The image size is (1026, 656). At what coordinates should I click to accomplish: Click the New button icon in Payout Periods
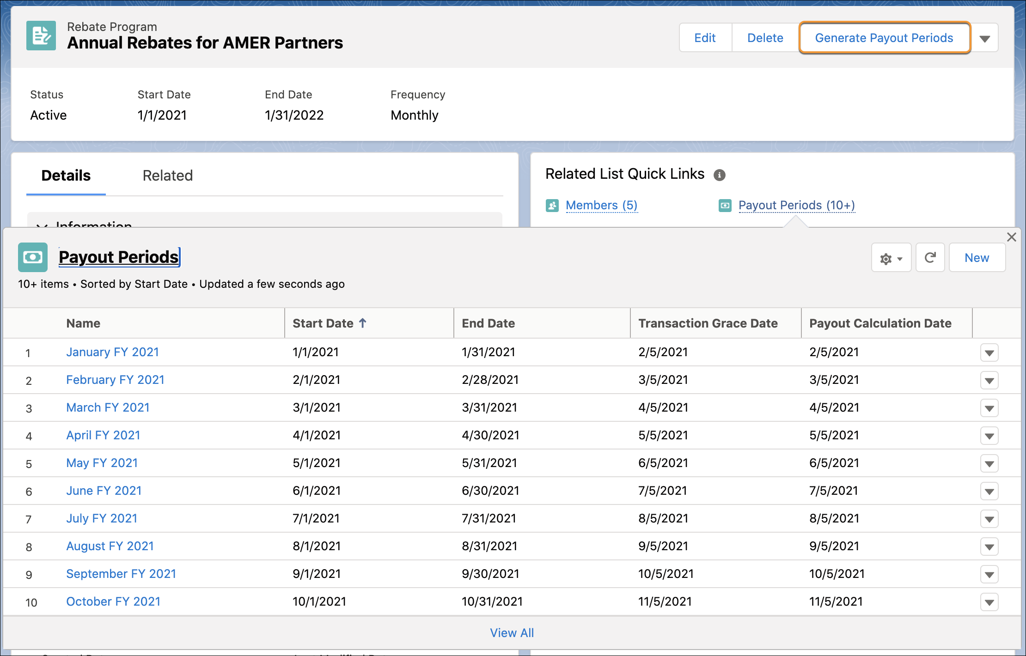click(977, 257)
